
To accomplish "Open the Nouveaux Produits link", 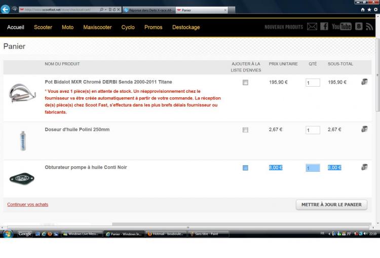I will tap(284, 27).
